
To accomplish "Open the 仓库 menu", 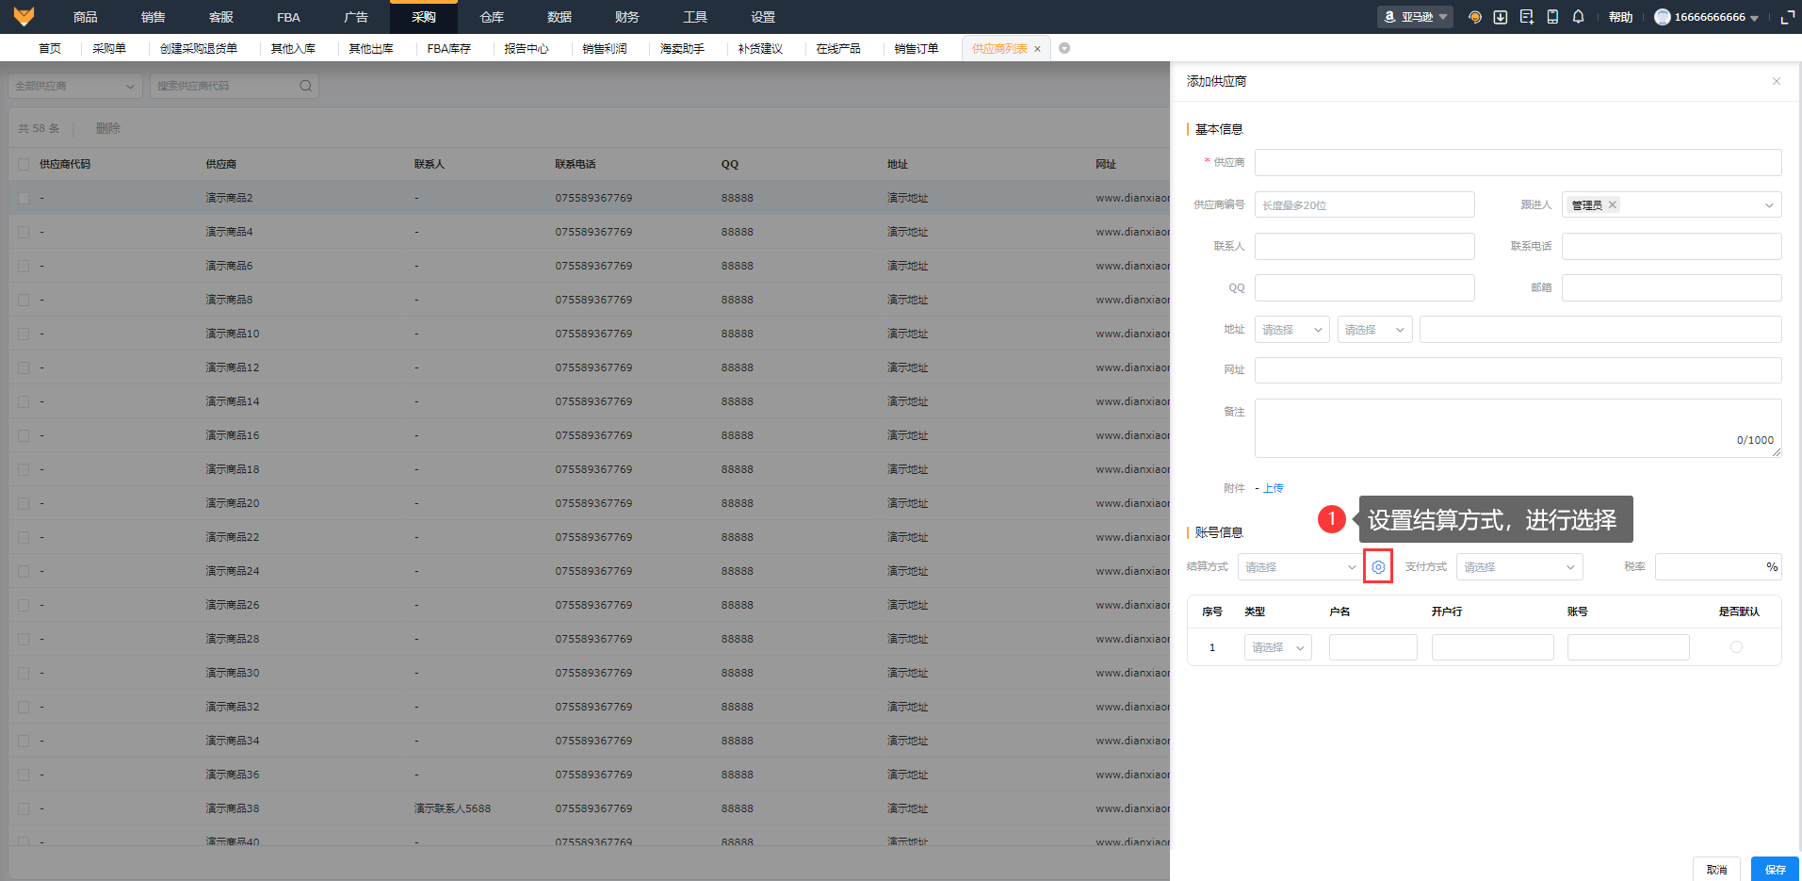I will (x=492, y=17).
